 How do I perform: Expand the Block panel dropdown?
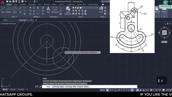103,17
